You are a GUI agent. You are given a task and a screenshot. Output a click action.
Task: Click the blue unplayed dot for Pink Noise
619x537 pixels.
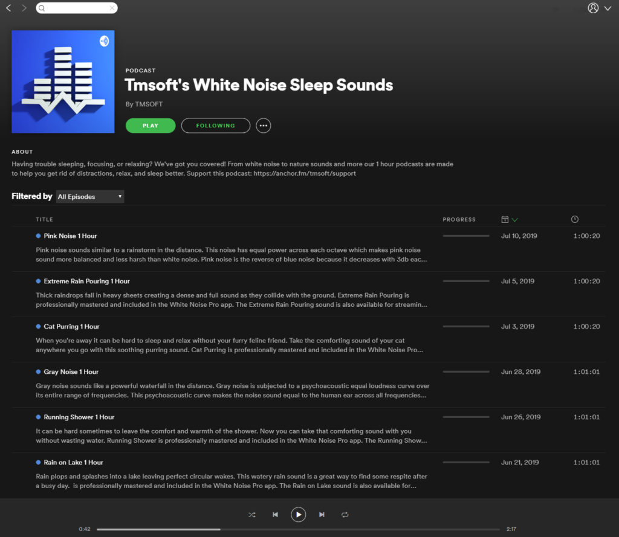(x=38, y=236)
